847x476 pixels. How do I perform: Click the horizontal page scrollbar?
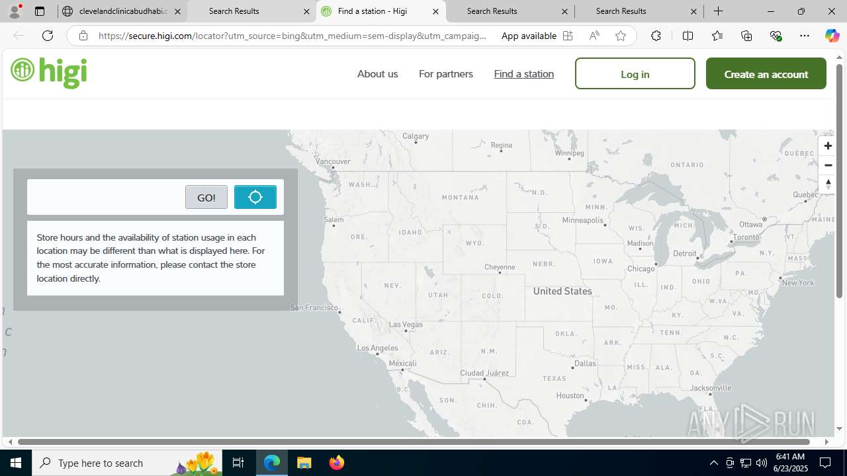pyautogui.click(x=414, y=442)
